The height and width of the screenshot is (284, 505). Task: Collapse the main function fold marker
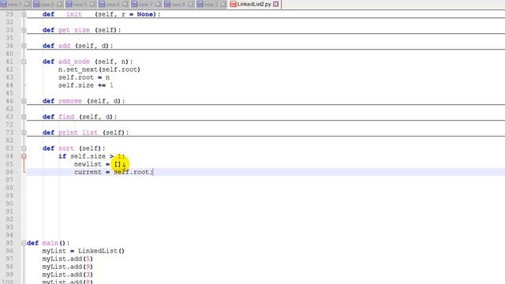point(24,243)
